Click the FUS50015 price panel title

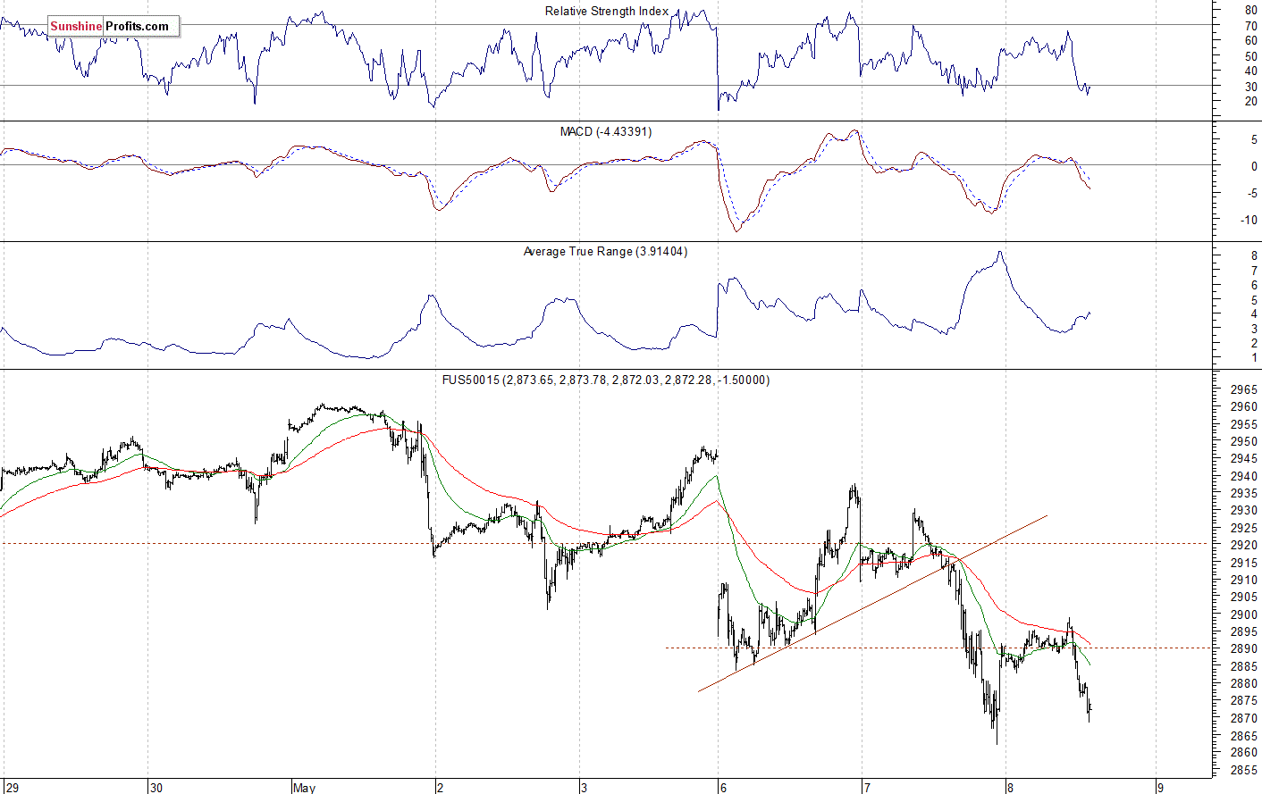click(606, 380)
